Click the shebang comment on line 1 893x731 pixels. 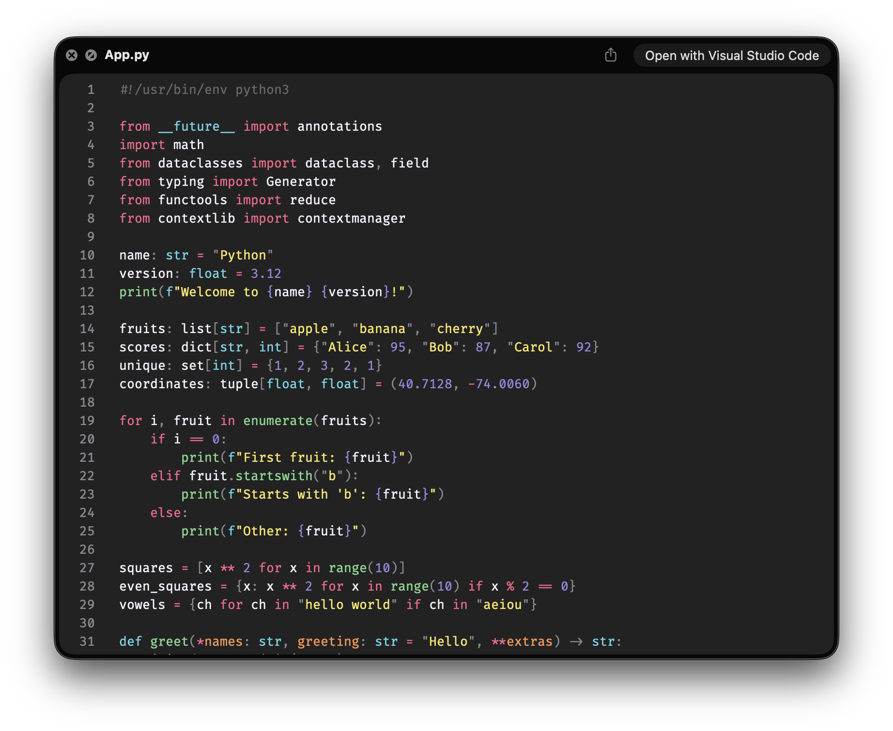[203, 90]
